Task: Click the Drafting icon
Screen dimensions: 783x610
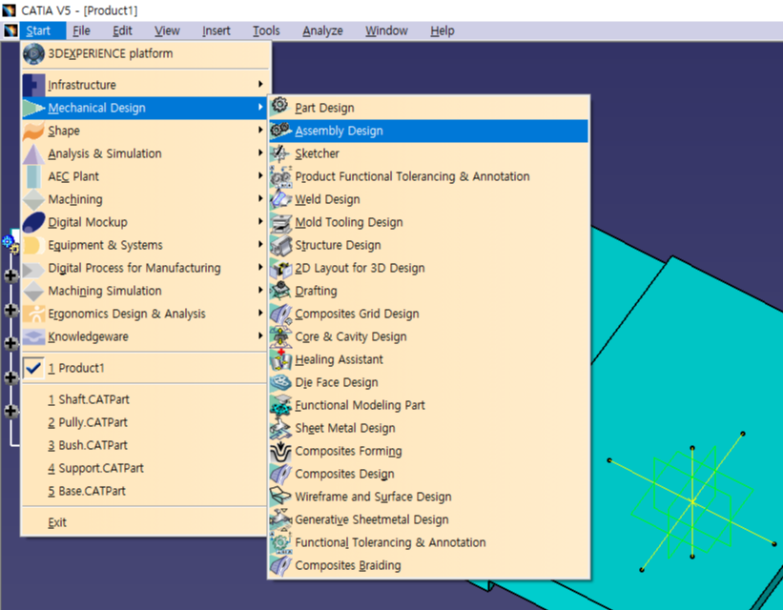Action: [x=280, y=291]
